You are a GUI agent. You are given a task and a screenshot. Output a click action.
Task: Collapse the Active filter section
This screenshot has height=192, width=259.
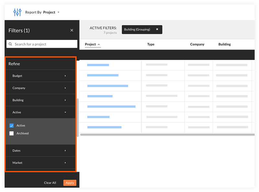click(x=40, y=112)
